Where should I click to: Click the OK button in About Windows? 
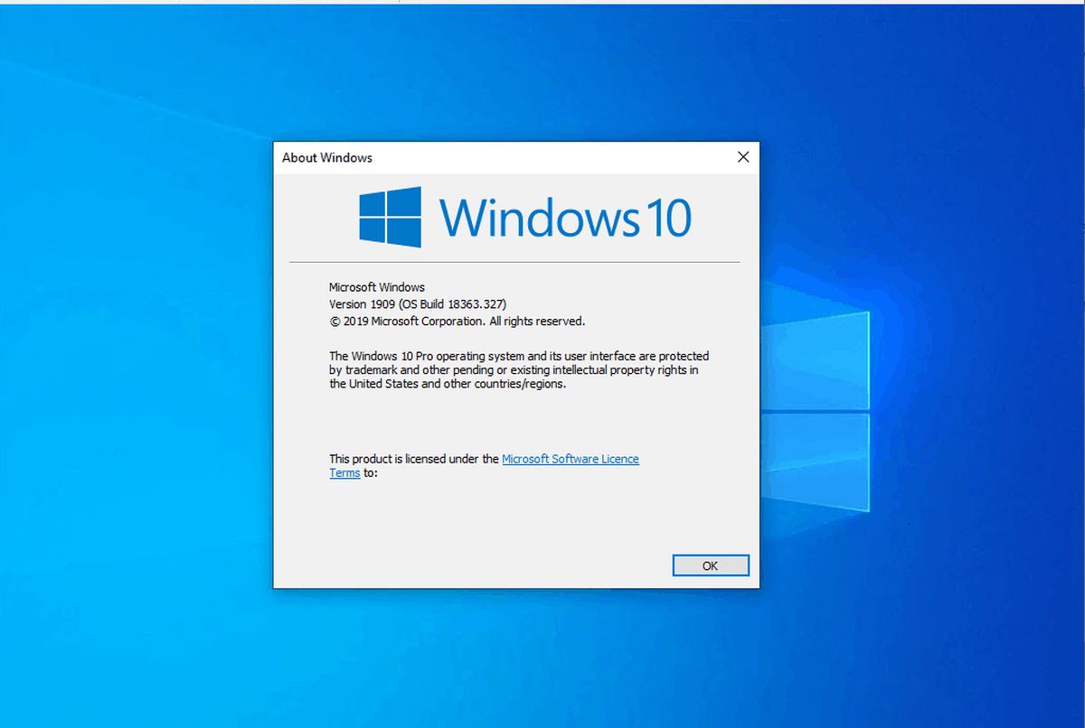tap(711, 565)
